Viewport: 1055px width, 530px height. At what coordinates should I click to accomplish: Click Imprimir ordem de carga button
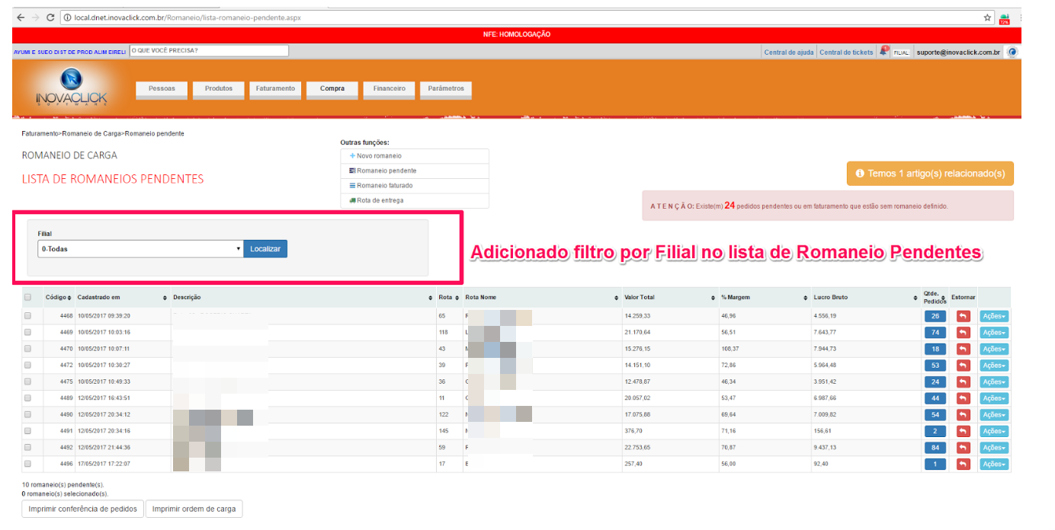point(194,509)
